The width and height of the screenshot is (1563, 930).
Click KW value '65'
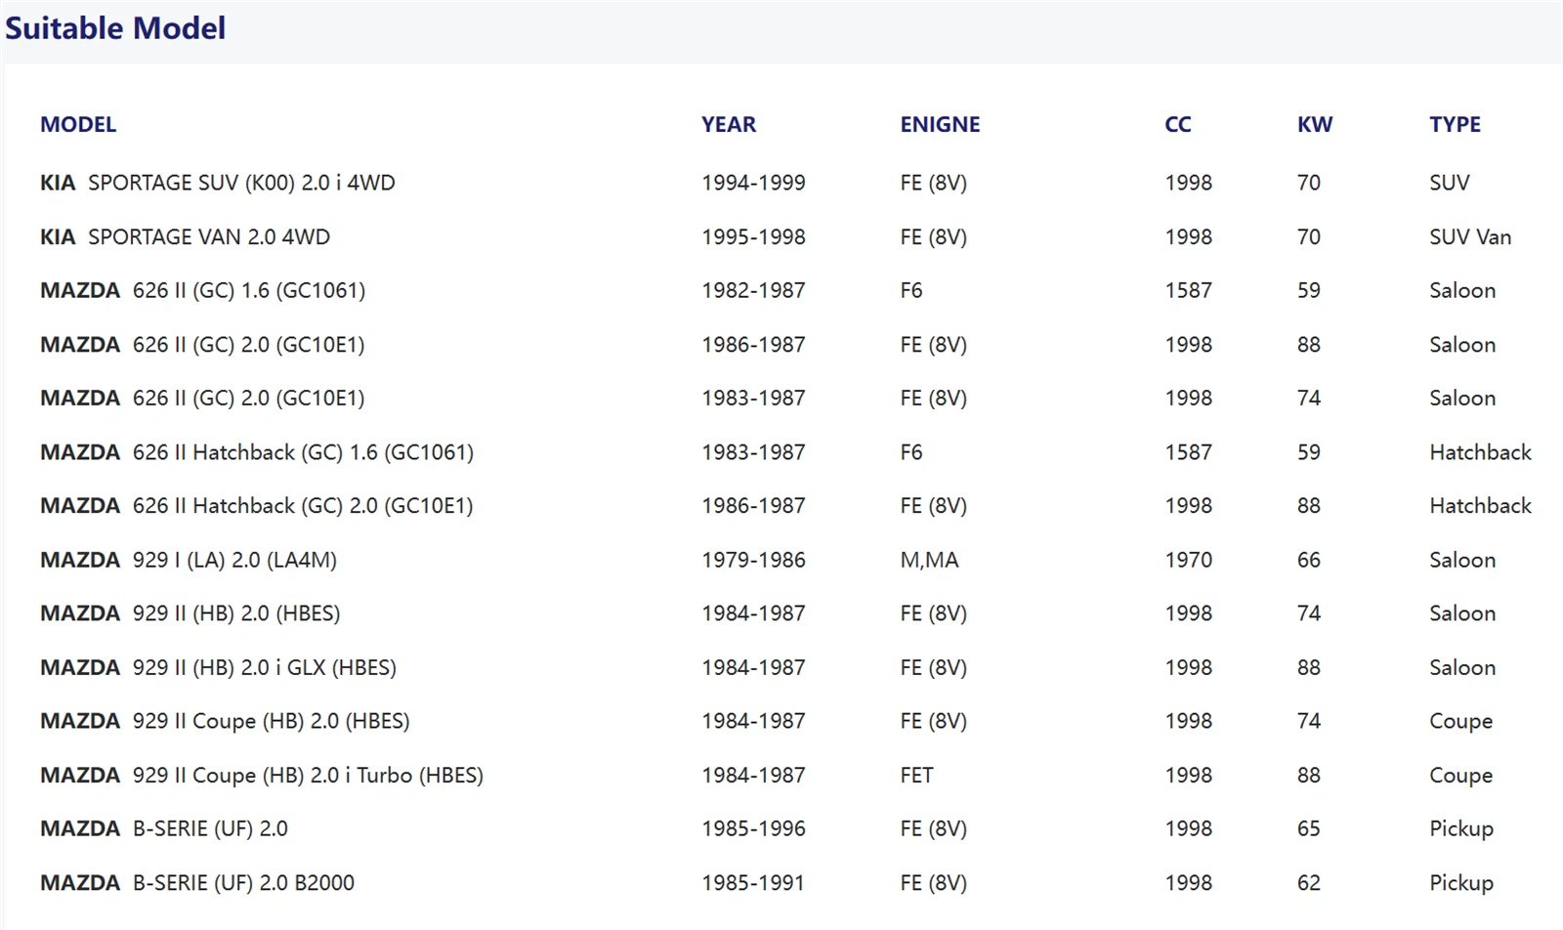1308,828
